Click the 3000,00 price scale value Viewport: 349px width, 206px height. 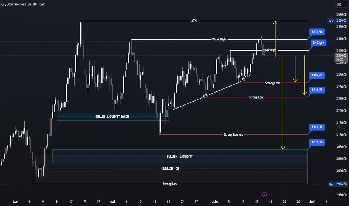click(x=341, y=171)
